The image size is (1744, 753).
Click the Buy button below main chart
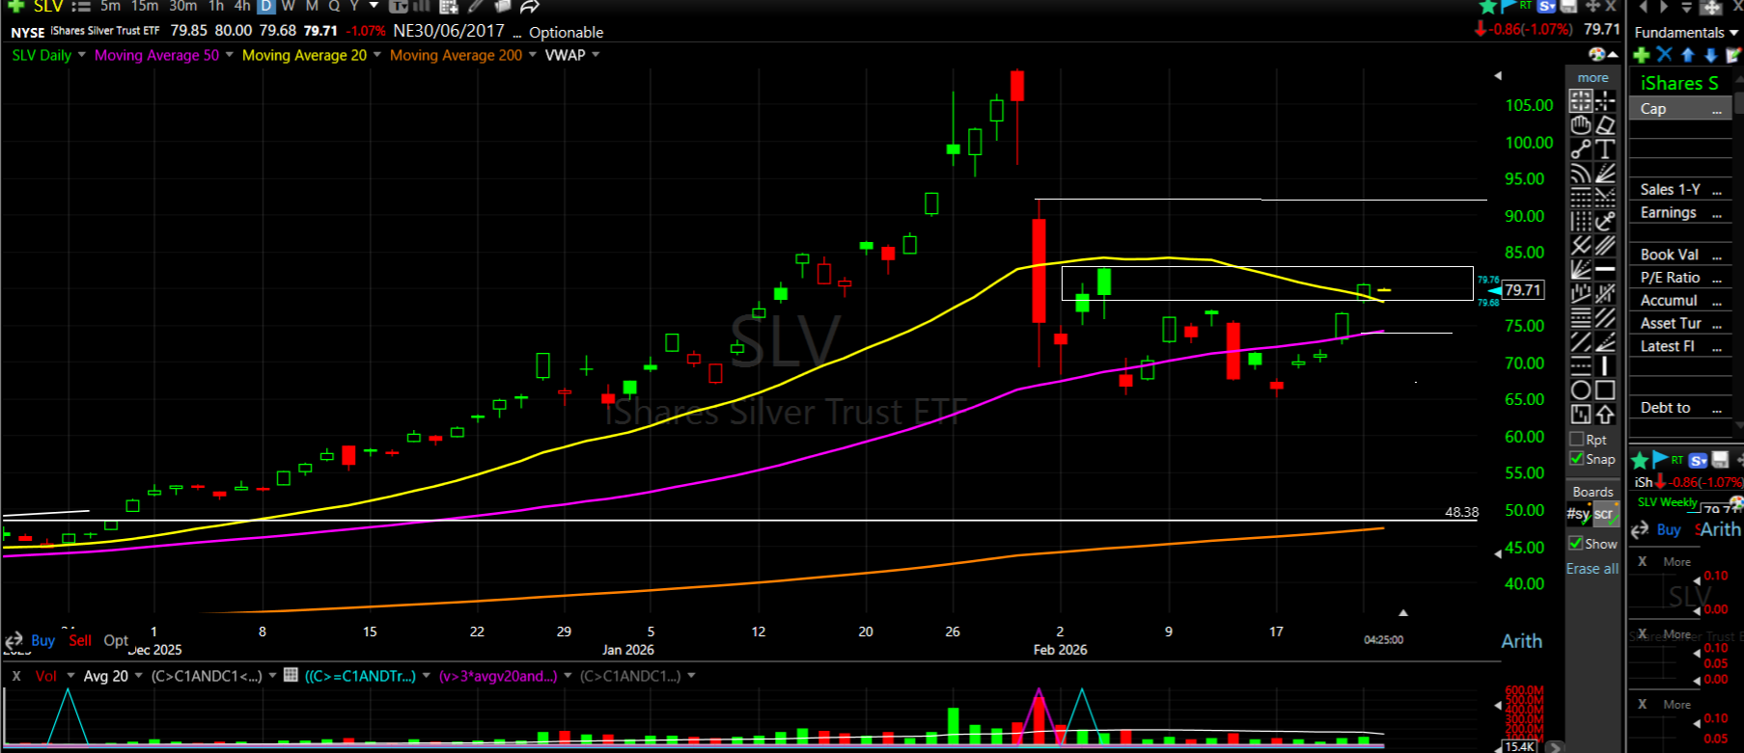[x=42, y=640]
